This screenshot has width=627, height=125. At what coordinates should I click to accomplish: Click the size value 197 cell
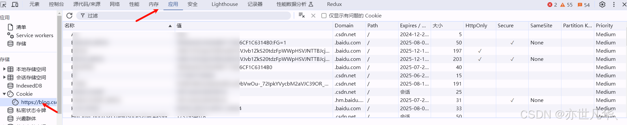click(447, 51)
